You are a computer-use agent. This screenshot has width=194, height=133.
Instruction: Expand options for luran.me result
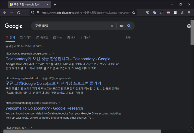click(31, 128)
